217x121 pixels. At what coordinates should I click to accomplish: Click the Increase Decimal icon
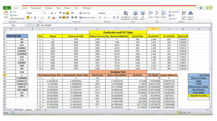point(114,17)
